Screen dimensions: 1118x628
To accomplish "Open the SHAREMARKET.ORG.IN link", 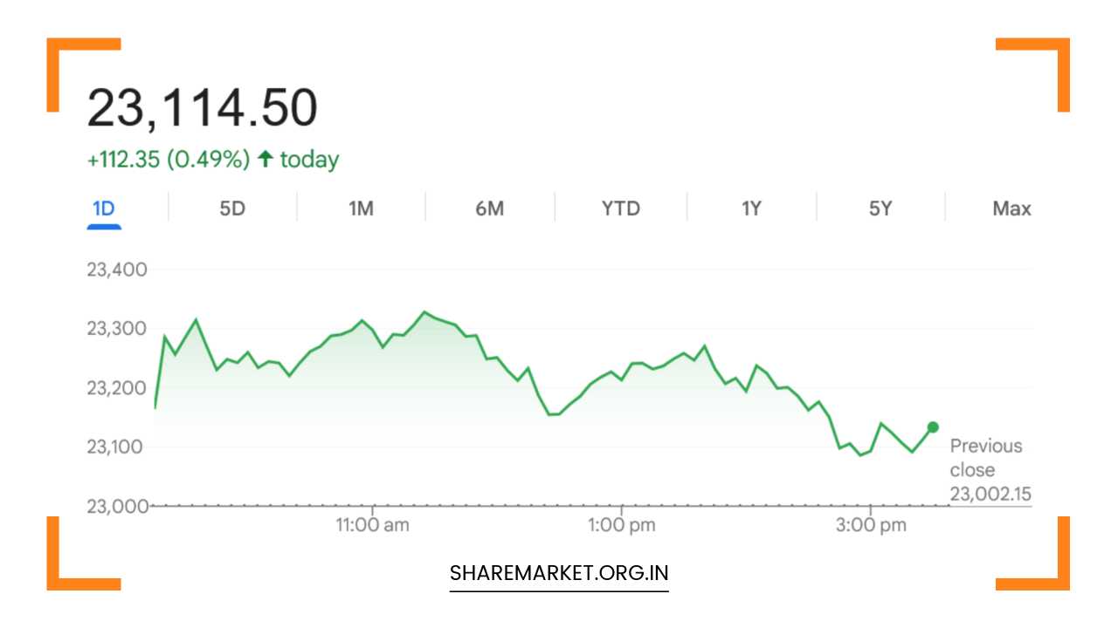I will [558, 572].
